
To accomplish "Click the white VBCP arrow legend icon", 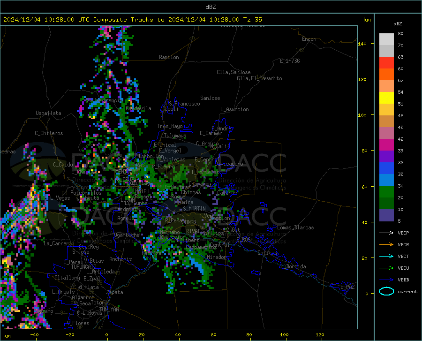I will pyautogui.click(x=386, y=233).
